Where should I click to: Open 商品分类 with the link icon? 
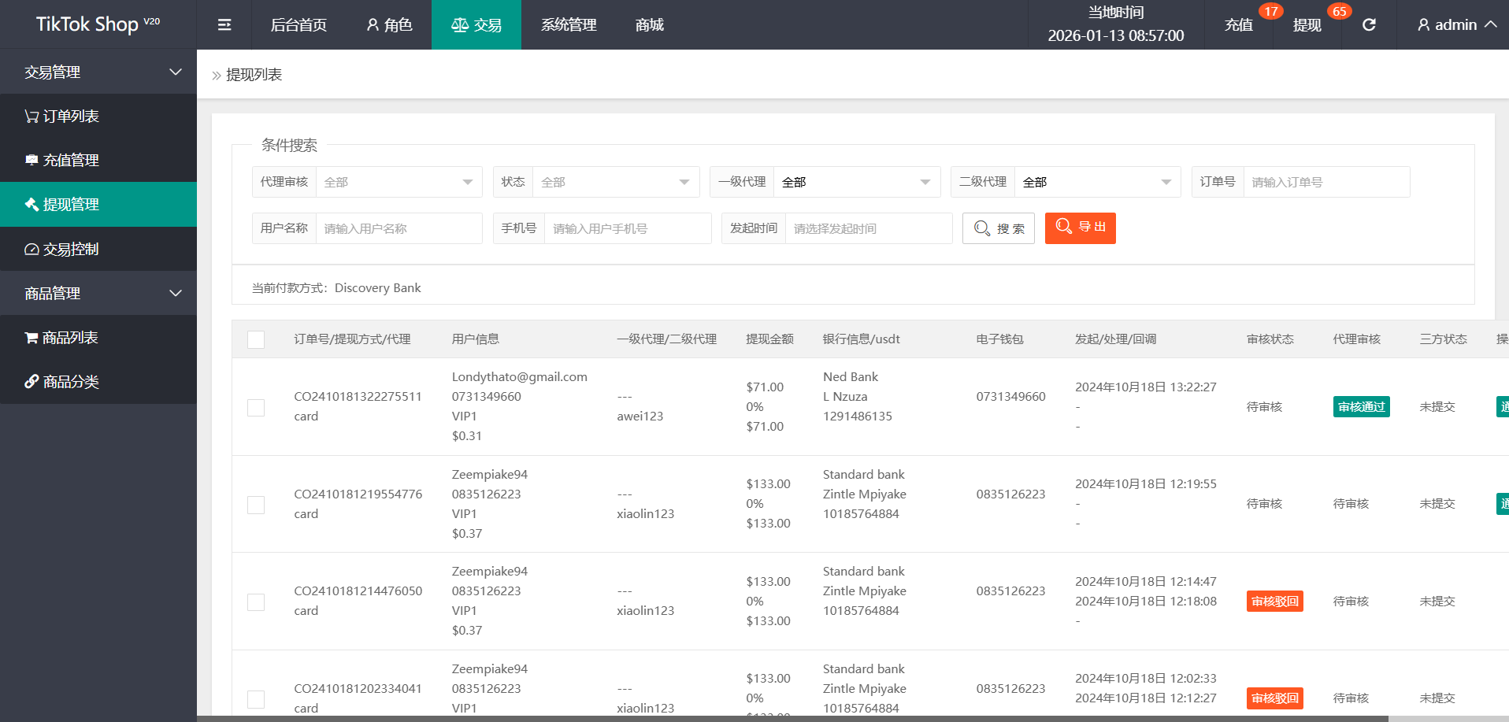coord(71,382)
